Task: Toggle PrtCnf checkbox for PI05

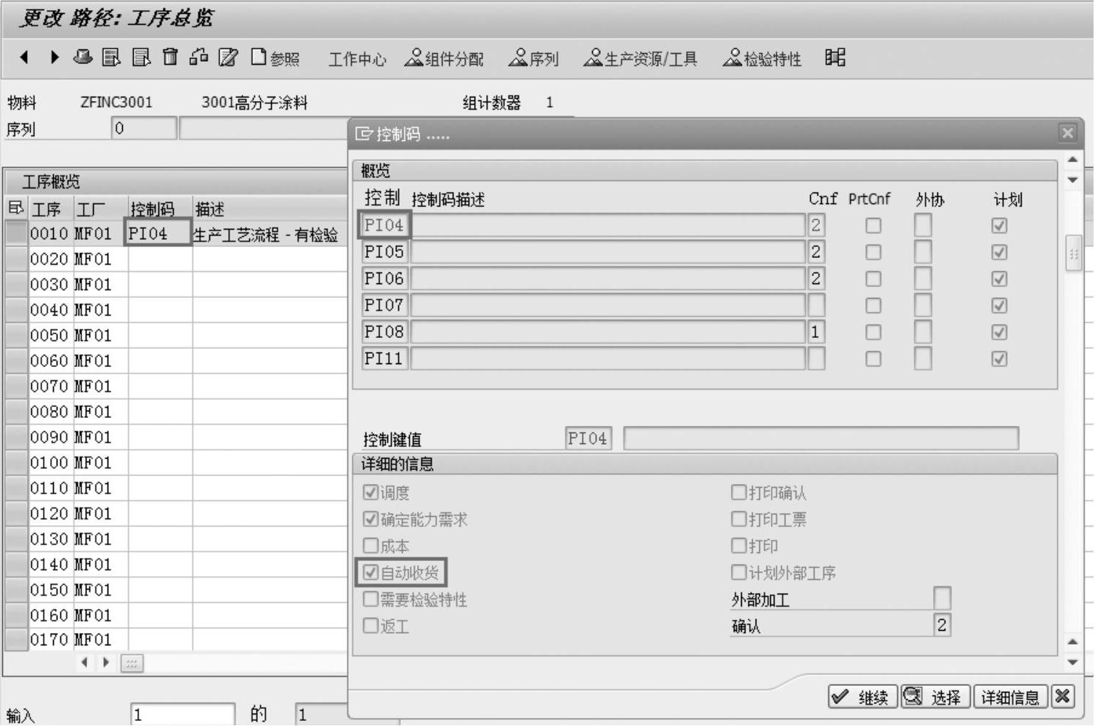Action: [x=873, y=252]
